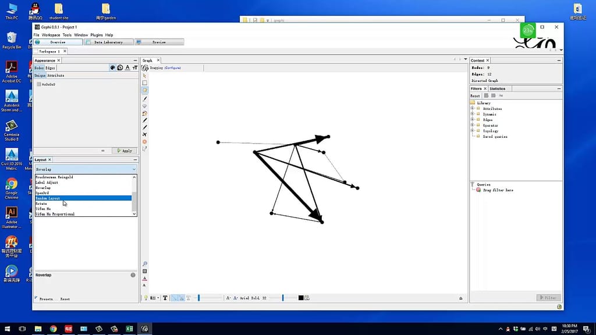Select the label color icon in Appearance

(127, 67)
